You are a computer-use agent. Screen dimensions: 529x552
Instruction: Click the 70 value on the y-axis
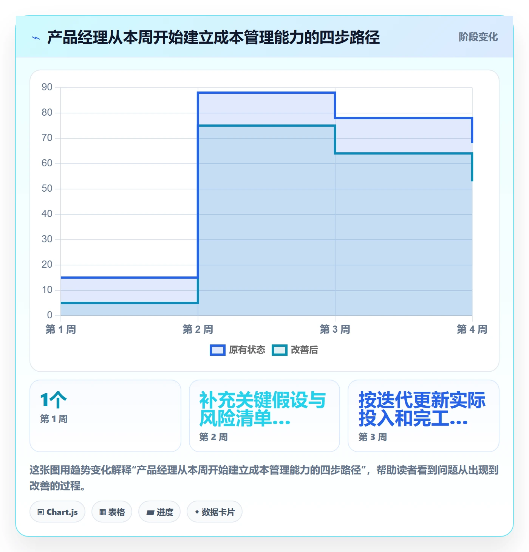[47, 138]
